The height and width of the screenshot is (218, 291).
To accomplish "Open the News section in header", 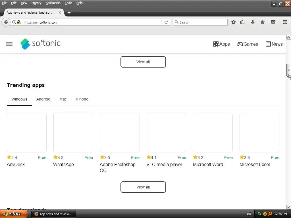I will pyautogui.click(x=274, y=44).
